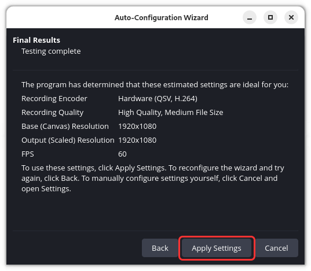Close the wizard with the X icon
Image resolution: width=311 pixels, height=271 pixels.
(x=291, y=17)
